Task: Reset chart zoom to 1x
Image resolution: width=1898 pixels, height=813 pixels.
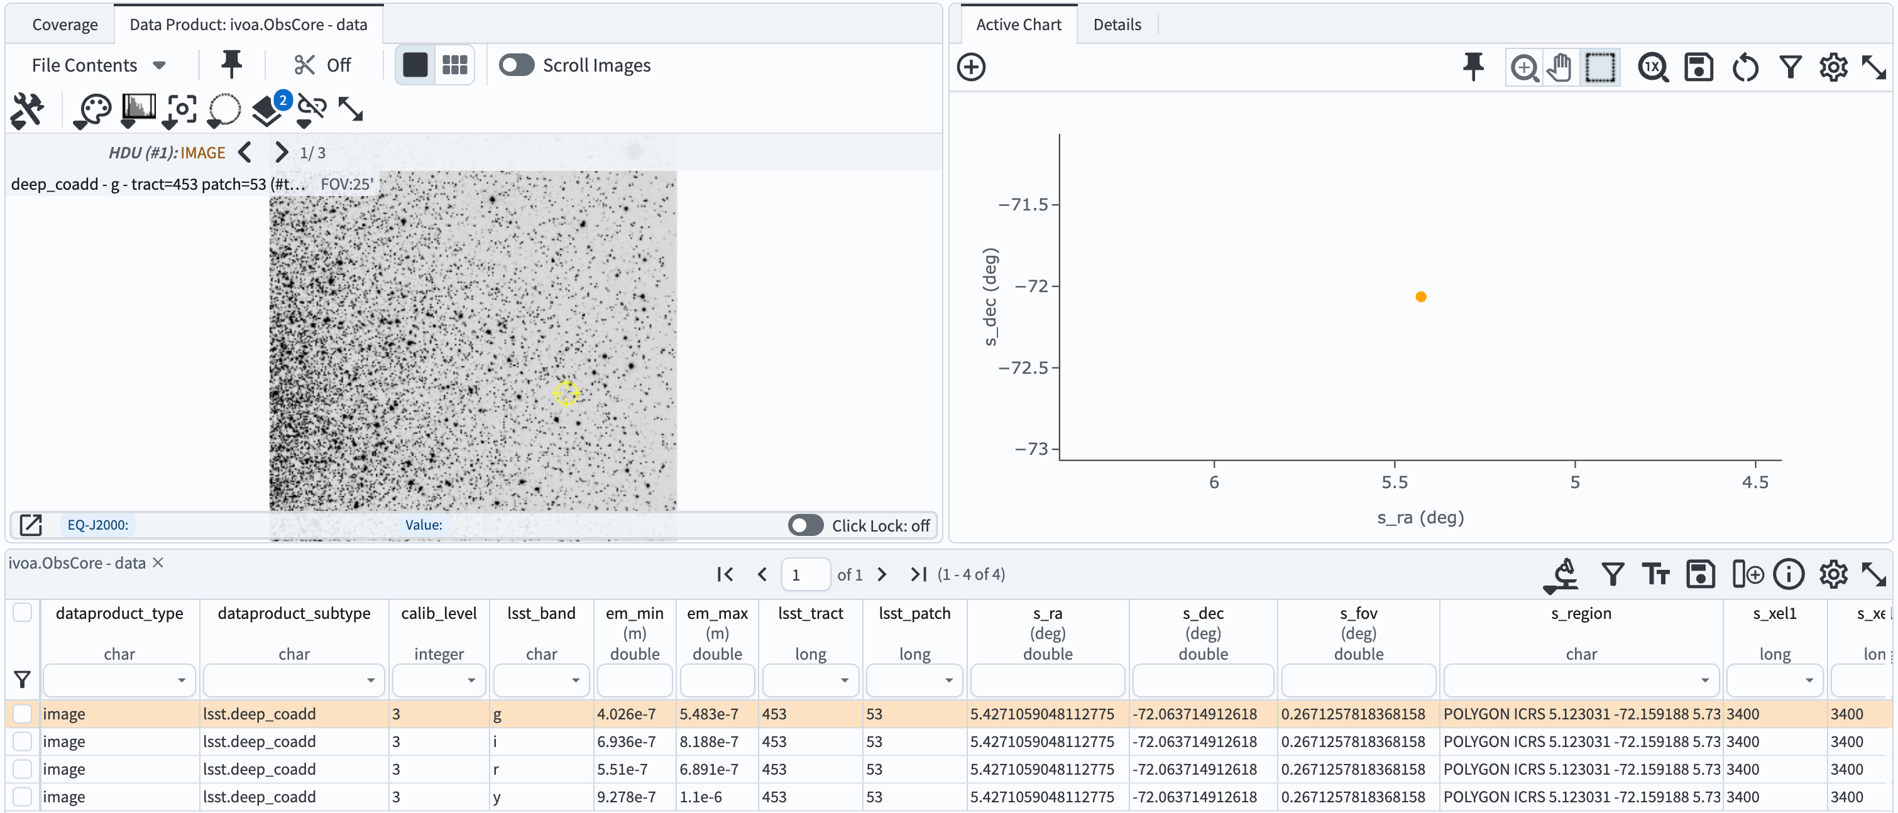Action: [x=1653, y=67]
